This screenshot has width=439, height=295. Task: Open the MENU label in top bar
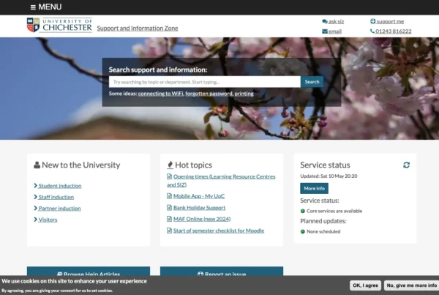click(x=50, y=7)
